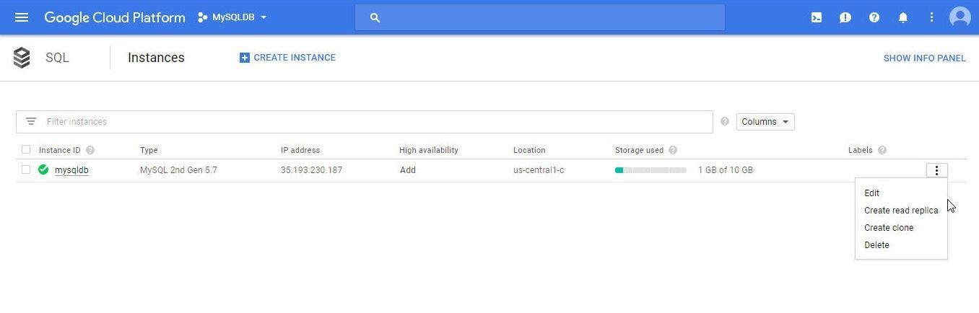Open the help question-mark icon

coord(874,17)
